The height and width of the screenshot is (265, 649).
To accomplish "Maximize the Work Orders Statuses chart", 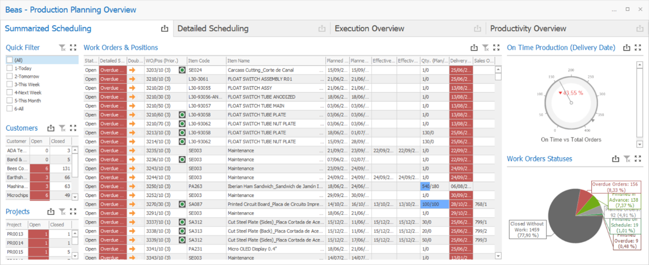I will pyautogui.click(x=638, y=159).
